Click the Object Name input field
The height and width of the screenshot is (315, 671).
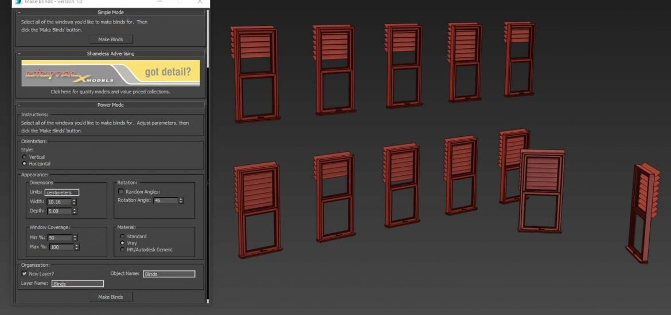pos(169,274)
